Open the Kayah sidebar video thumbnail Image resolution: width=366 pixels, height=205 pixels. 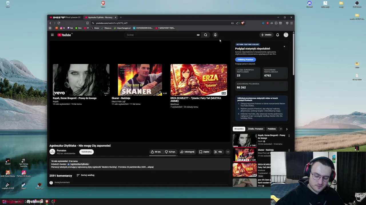coord(244,140)
